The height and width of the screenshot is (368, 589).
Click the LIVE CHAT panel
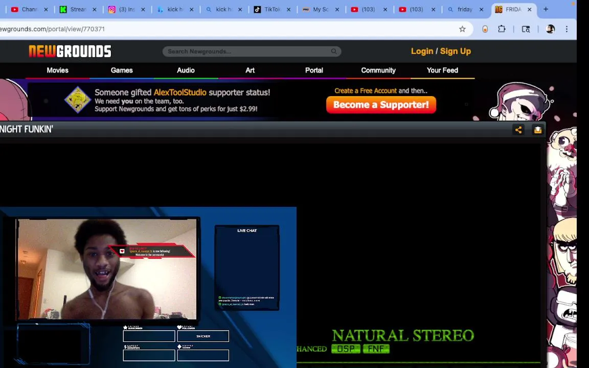click(x=247, y=268)
